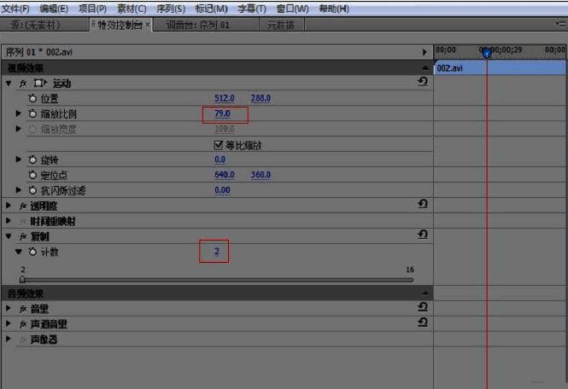Expand the 缩放宽度 property
The image size is (568, 389).
click(x=19, y=129)
